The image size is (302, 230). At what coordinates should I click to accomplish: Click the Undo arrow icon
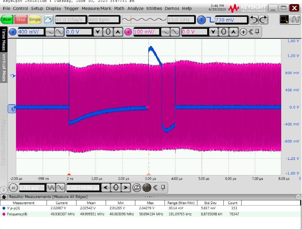(254, 20)
